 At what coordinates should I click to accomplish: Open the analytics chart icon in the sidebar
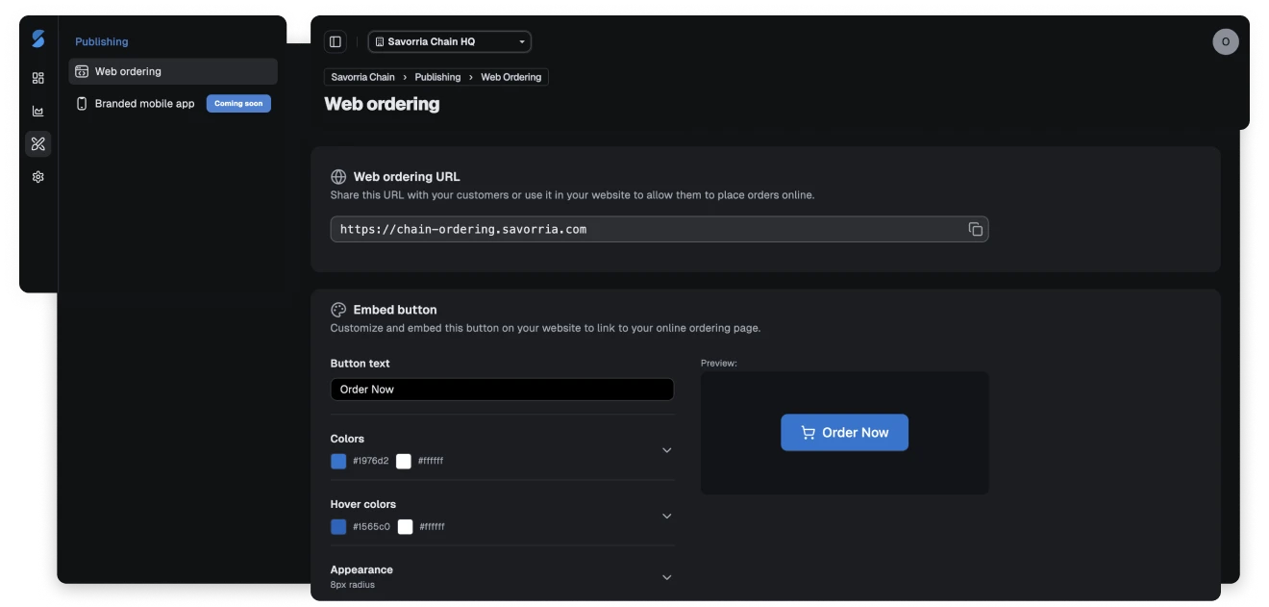click(37, 111)
